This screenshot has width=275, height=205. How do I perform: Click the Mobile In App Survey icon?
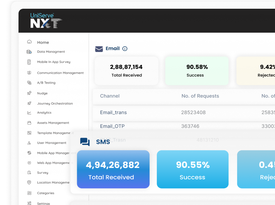click(29, 62)
